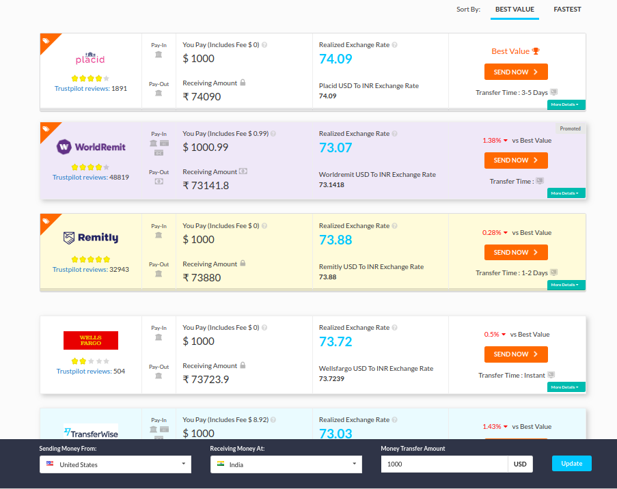Click the Remitly logo
This screenshot has height=489, width=617.
(x=91, y=238)
